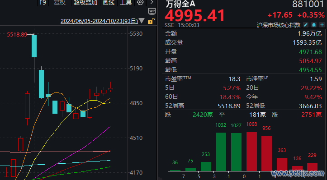Click the red distribution bar labeled 363
Image resolution: width=327 pixels, height=180 pixels.
coord(282,164)
